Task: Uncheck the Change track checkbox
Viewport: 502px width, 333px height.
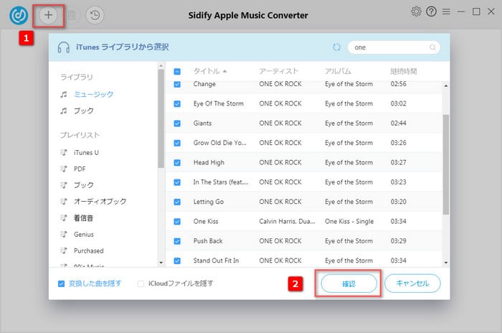Action: [x=177, y=84]
